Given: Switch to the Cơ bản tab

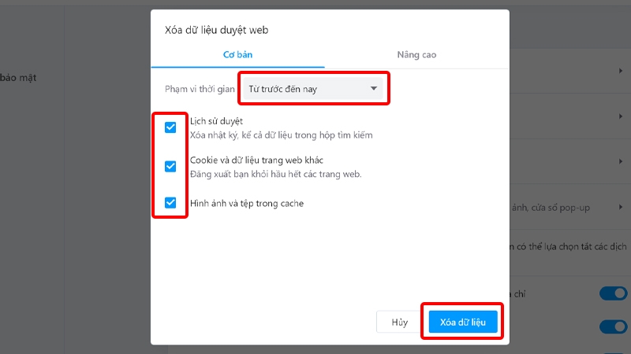Looking at the screenshot, I should click(x=237, y=55).
